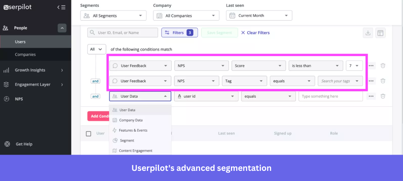Image resolution: width=403 pixels, height=181 pixels.
Task: Open the 'Search your tags' dropdown
Action: 340,81
